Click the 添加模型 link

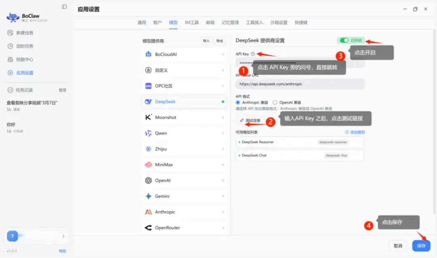(355, 132)
